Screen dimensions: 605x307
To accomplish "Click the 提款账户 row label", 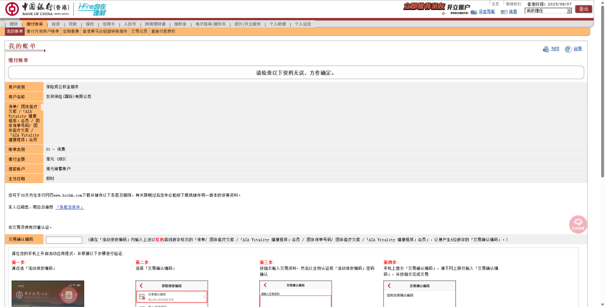I will [17, 169].
